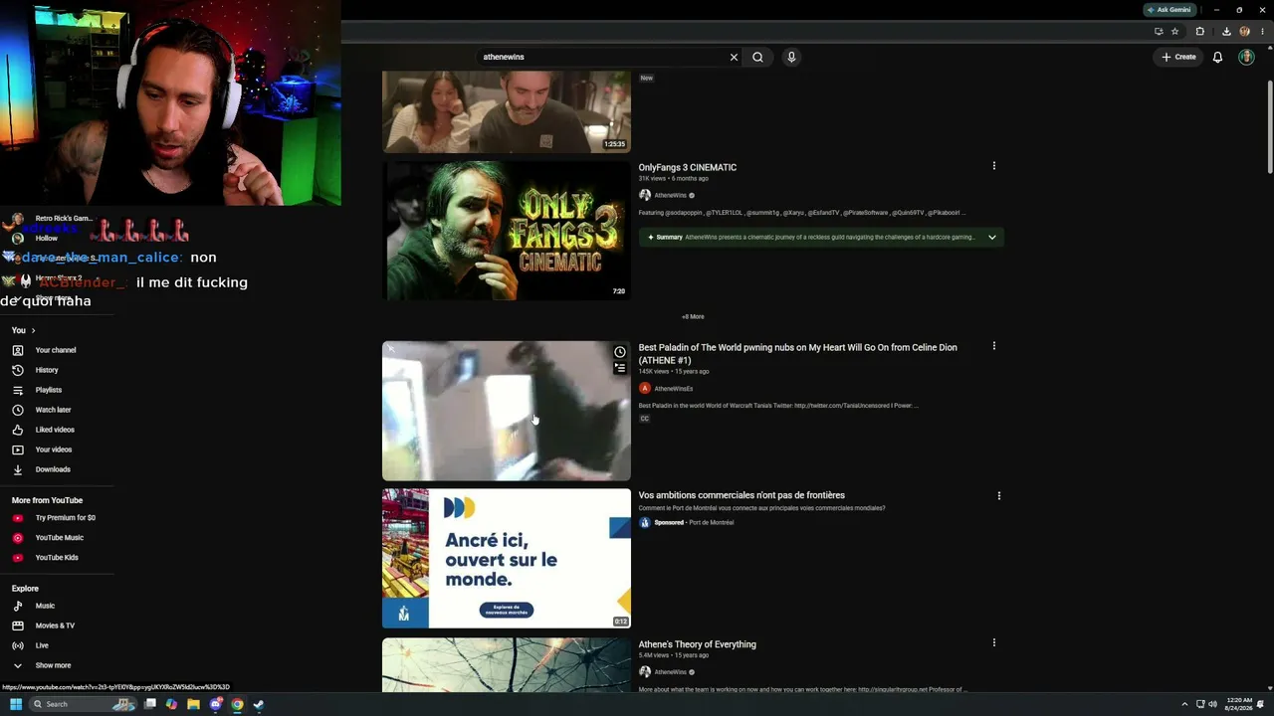Start voice search with the microphone
Image resolution: width=1274 pixels, height=716 pixels.
click(x=791, y=57)
